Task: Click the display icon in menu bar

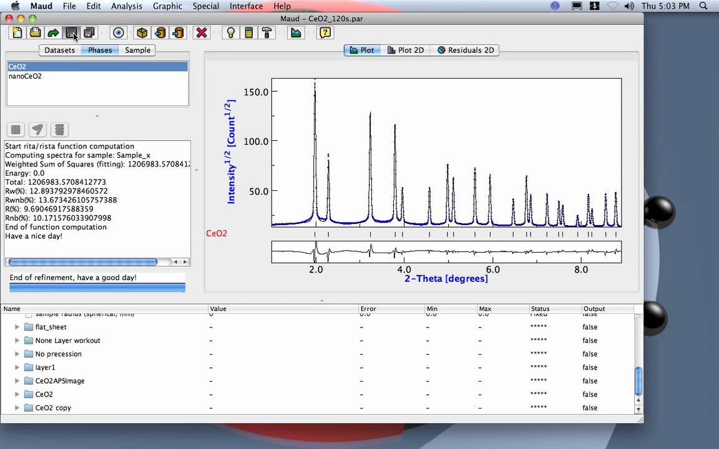Action: (x=577, y=6)
